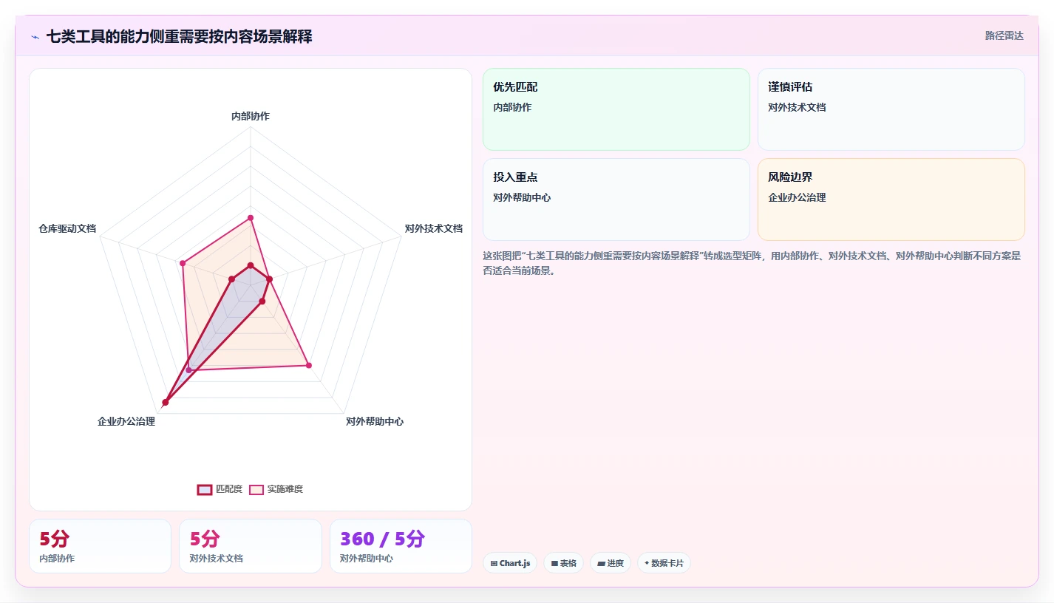Open the 风险边界 card
The image size is (1054, 603).
point(891,200)
